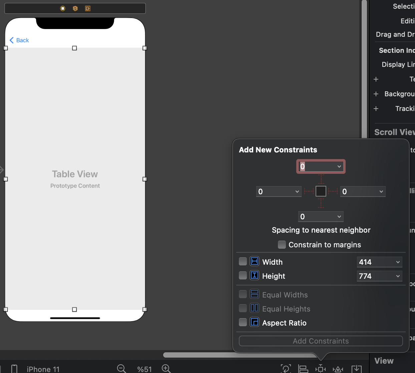Click plus button beside Tracking row

point(376,109)
